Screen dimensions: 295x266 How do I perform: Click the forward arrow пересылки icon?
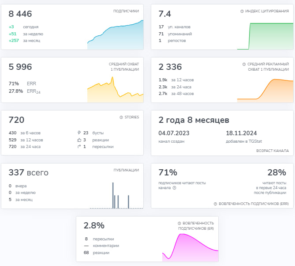pos(79,147)
